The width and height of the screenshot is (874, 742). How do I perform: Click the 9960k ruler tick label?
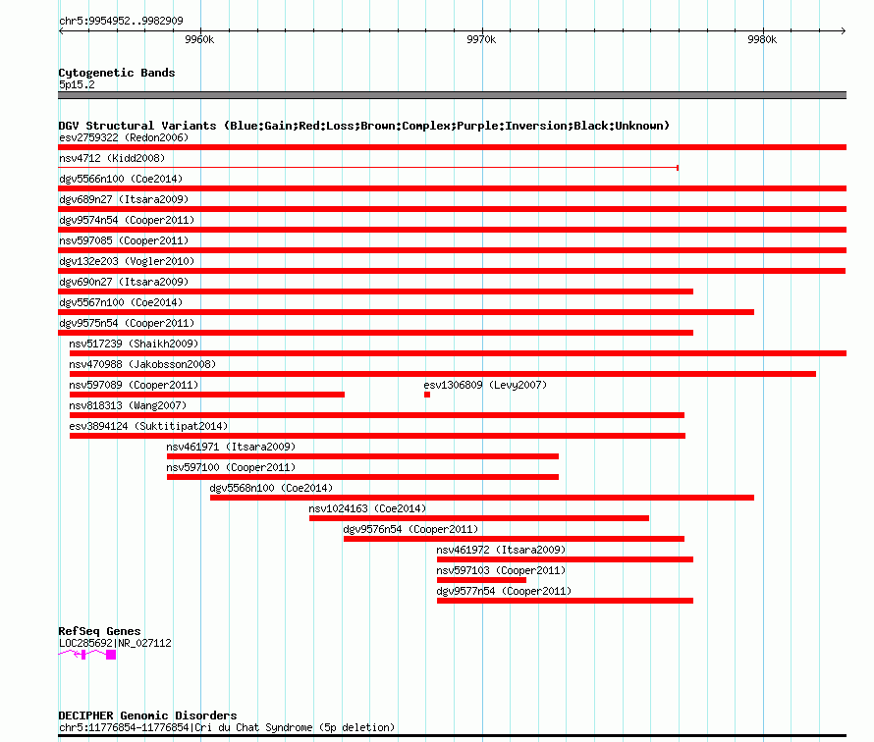199,39
